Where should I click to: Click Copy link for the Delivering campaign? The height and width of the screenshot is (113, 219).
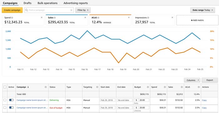click(x=204, y=100)
